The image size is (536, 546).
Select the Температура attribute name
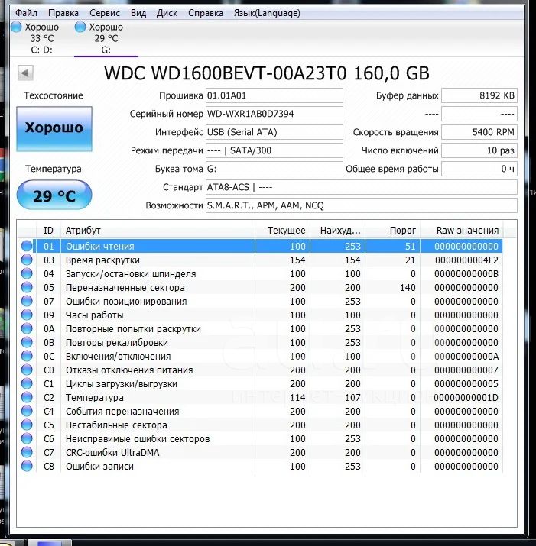(x=95, y=398)
